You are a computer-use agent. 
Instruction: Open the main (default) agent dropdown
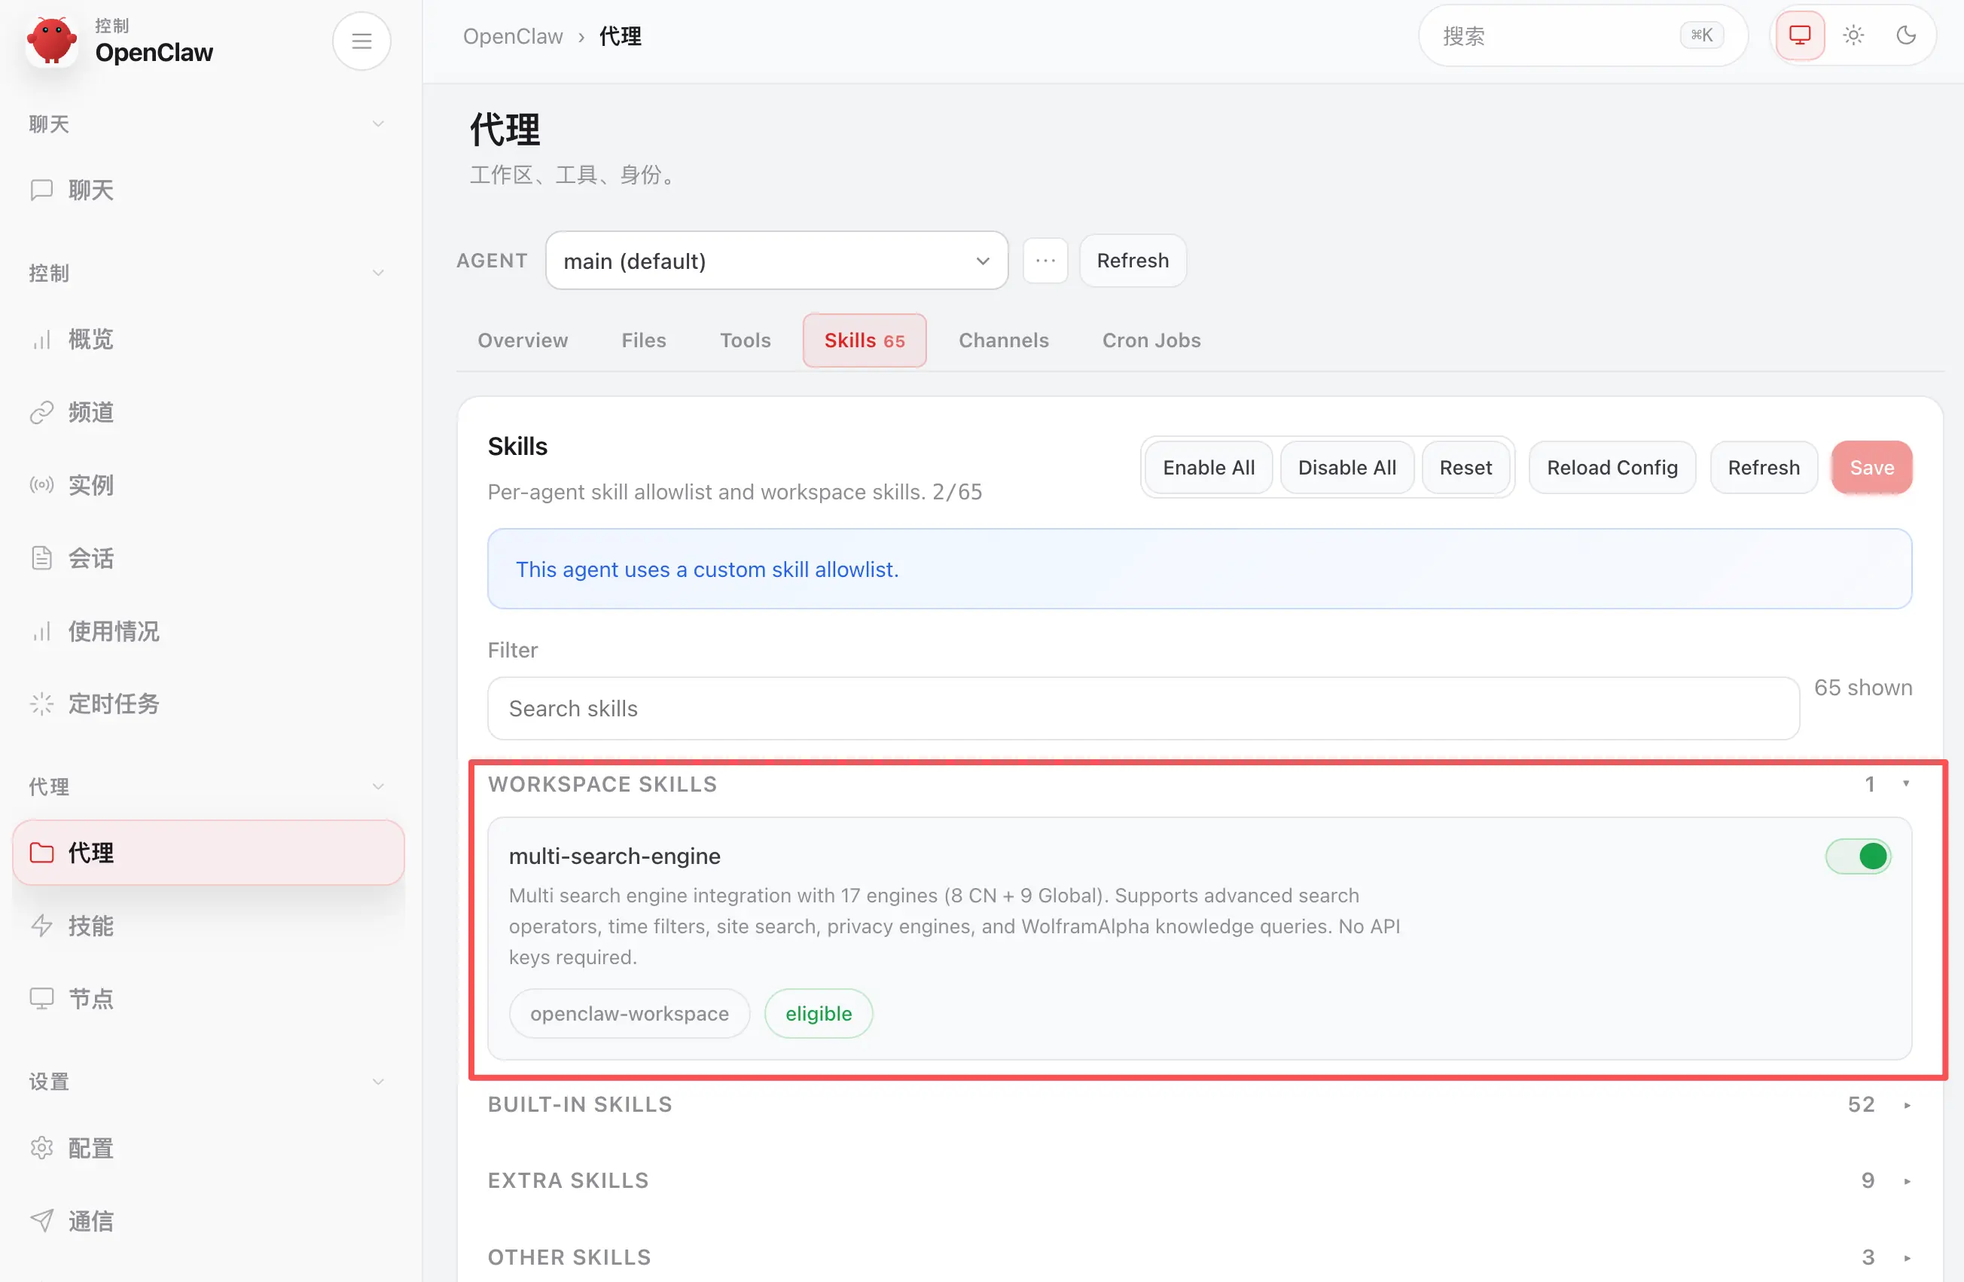pos(776,261)
